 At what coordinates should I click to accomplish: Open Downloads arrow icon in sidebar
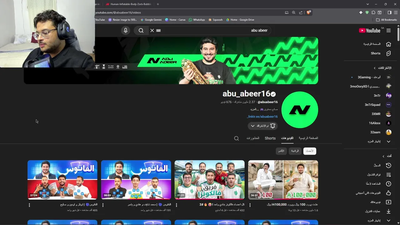tap(388, 211)
